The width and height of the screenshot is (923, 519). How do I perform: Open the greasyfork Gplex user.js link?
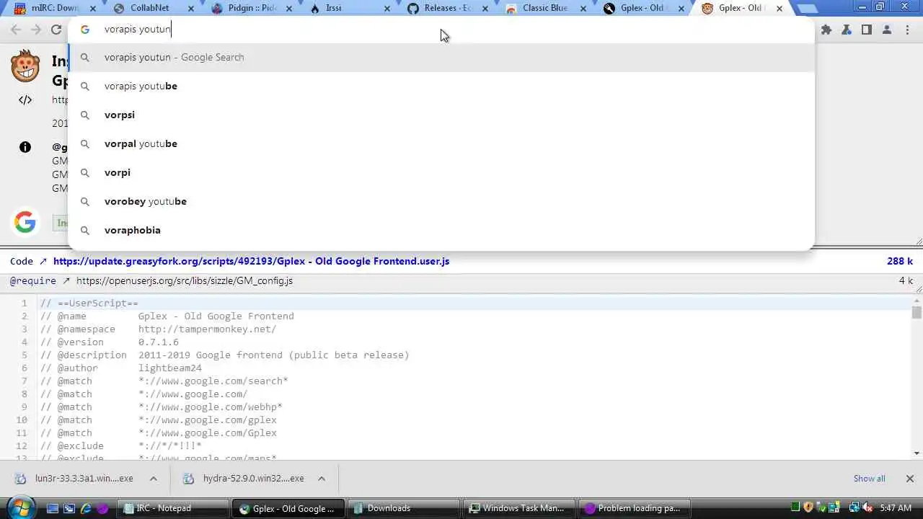click(251, 261)
